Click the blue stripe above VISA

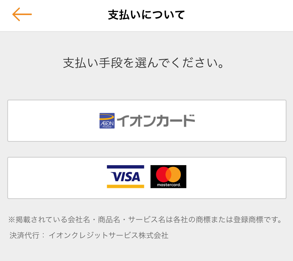(125, 167)
